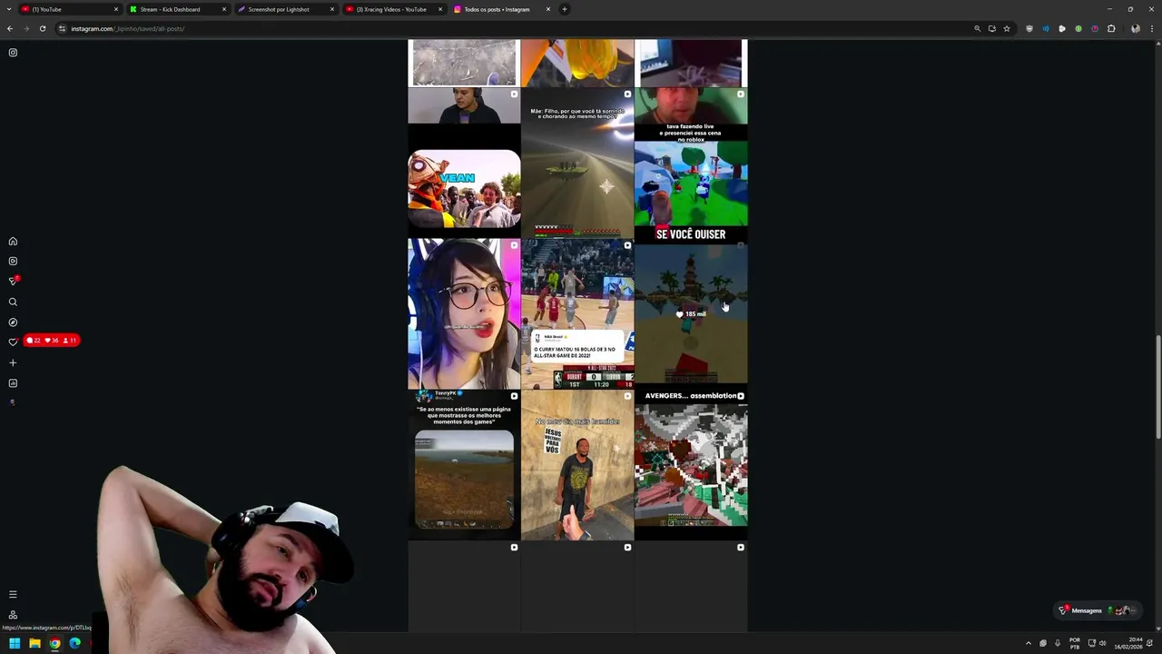This screenshot has height=654, width=1162.
Task: Open the YEAN thumbnail post
Action: tap(464, 163)
